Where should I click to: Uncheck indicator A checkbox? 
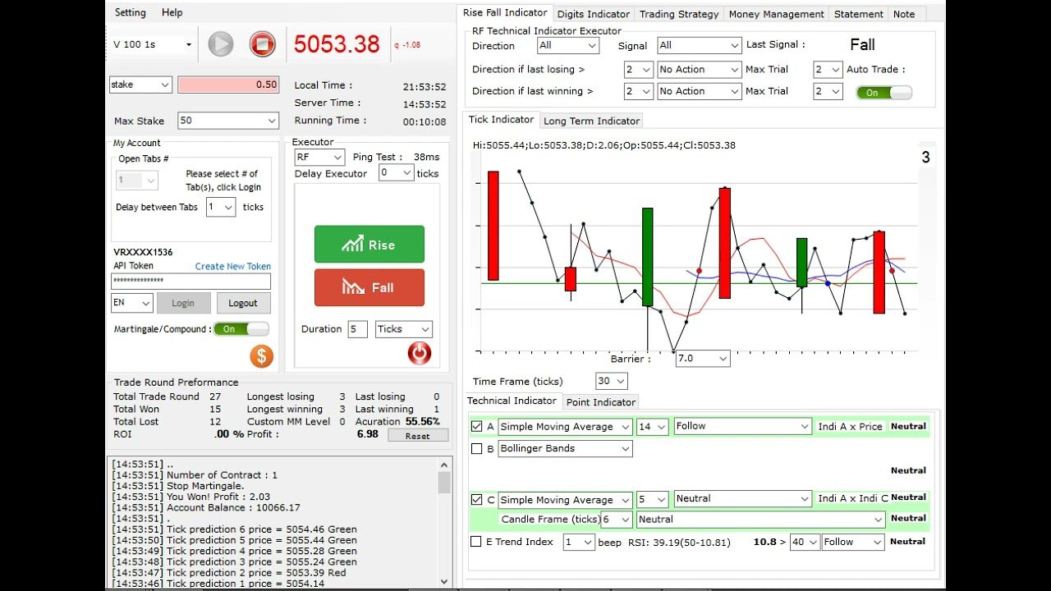[x=477, y=426]
